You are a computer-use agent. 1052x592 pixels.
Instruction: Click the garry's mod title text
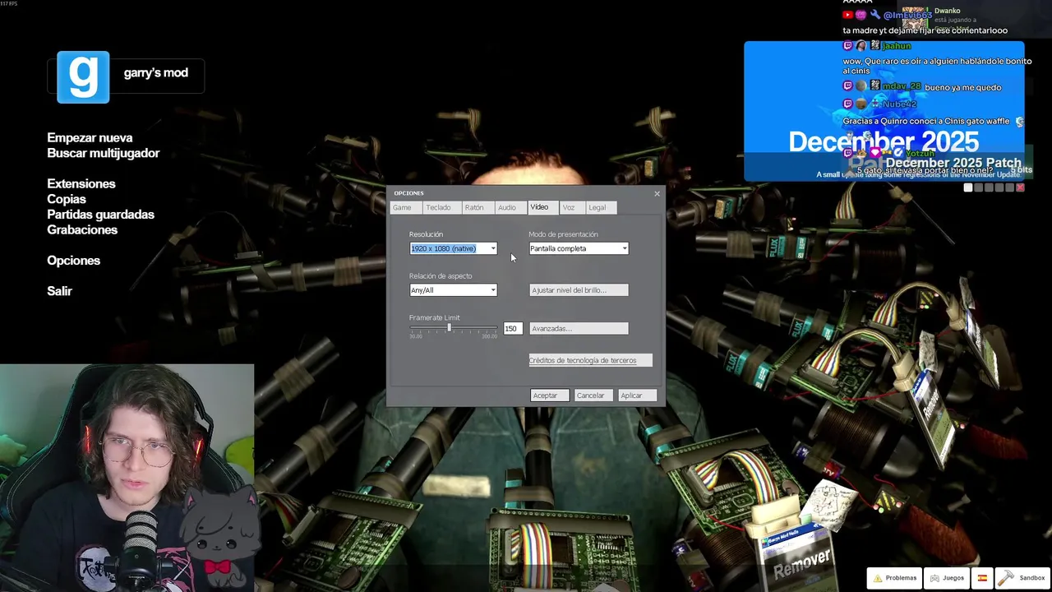(156, 73)
